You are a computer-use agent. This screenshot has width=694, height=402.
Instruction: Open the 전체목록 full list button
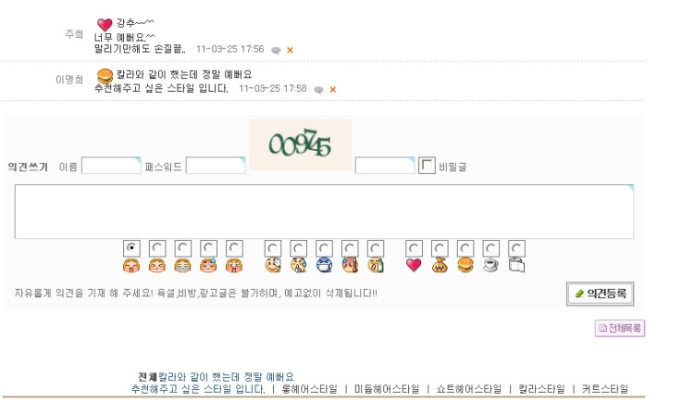tap(620, 329)
